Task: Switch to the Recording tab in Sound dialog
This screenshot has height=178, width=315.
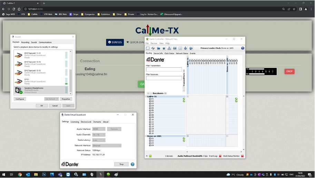Action: pyautogui.click(x=25, y=42)
